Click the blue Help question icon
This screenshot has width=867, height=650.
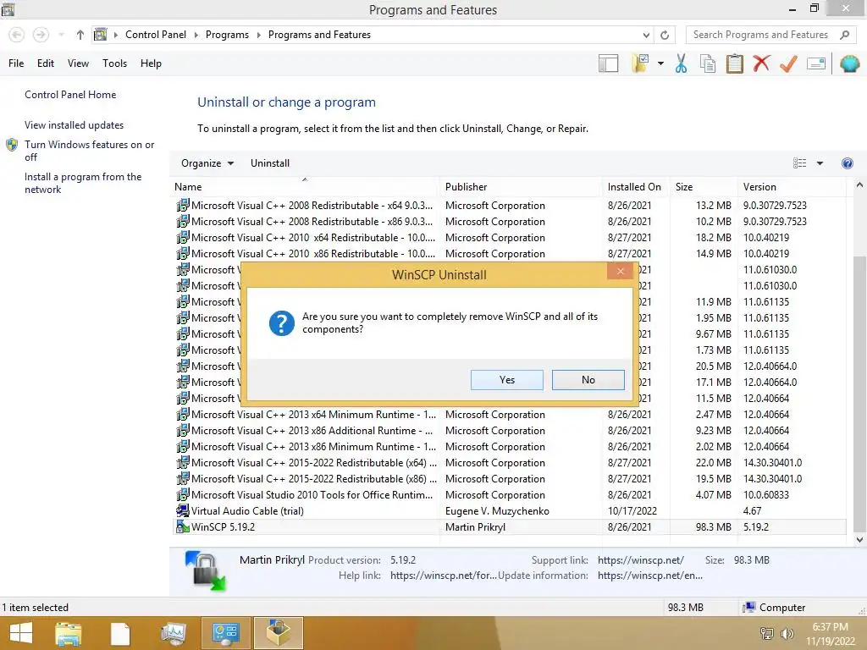point(847,163)
